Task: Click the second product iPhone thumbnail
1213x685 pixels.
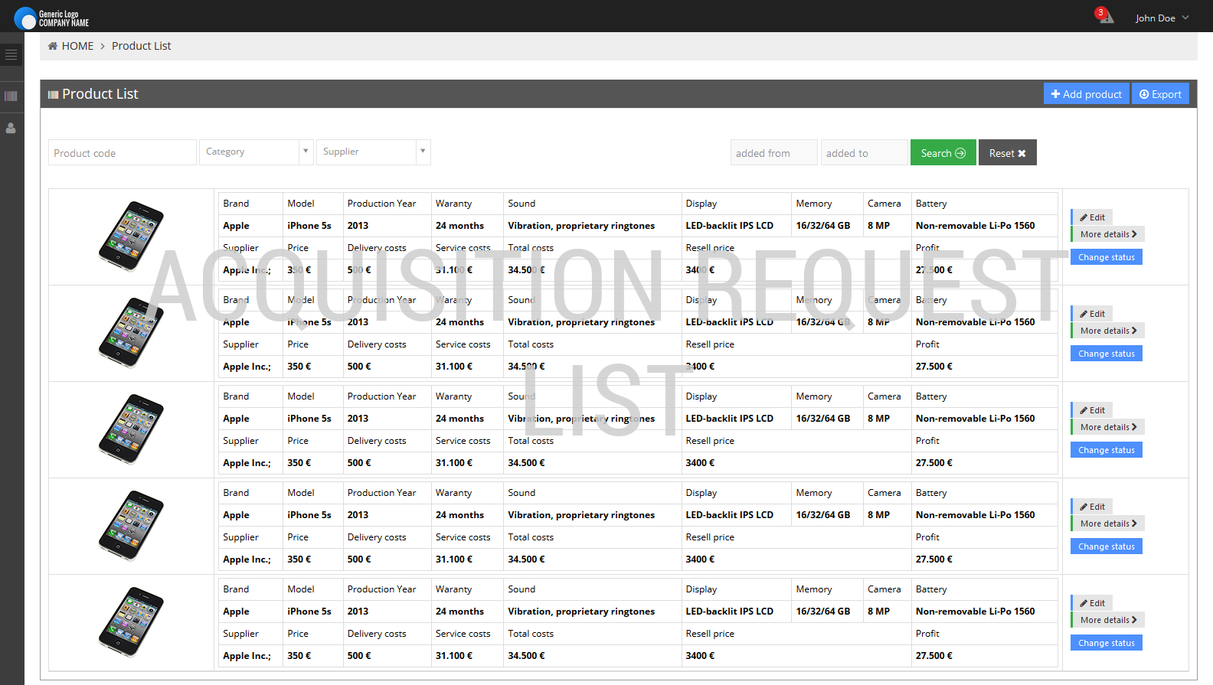Action: point(131,333)
